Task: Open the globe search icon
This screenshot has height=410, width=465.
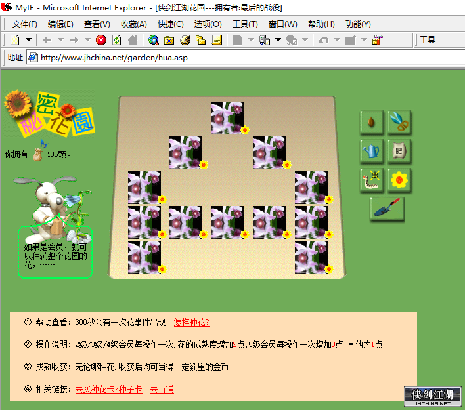Action: click(153, 40)
